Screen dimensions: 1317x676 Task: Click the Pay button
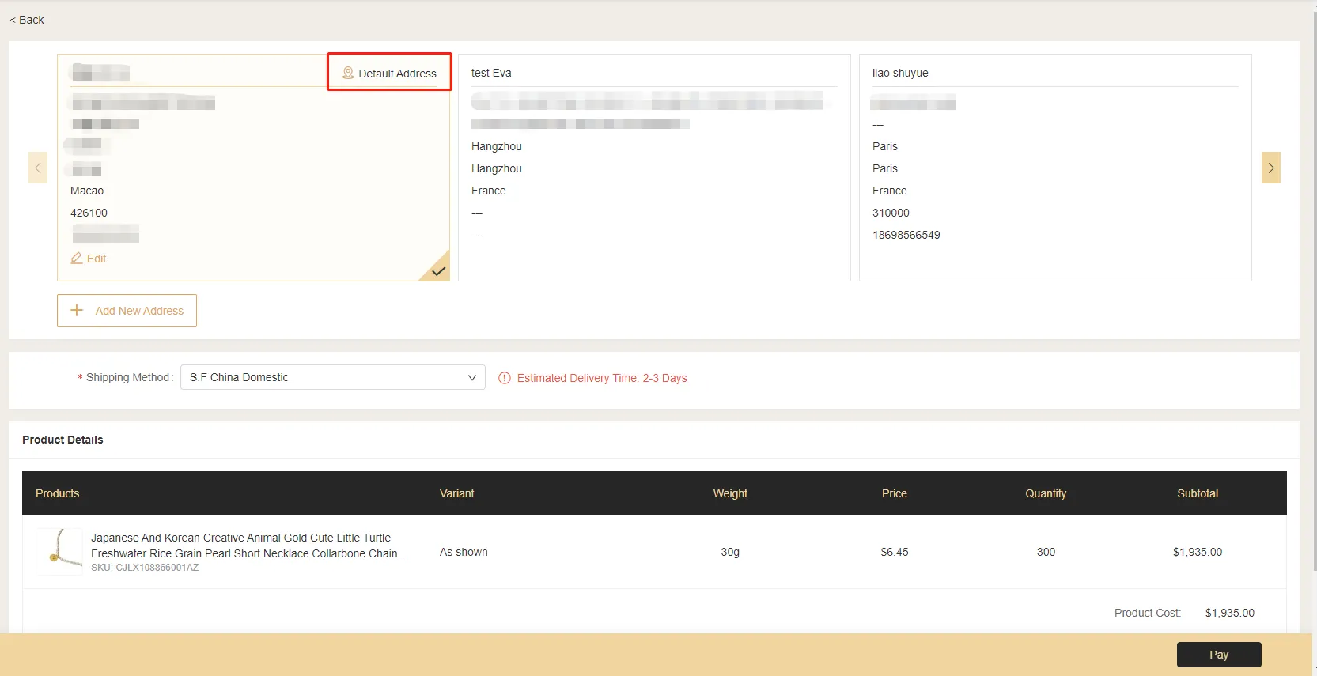point(1218,655)
